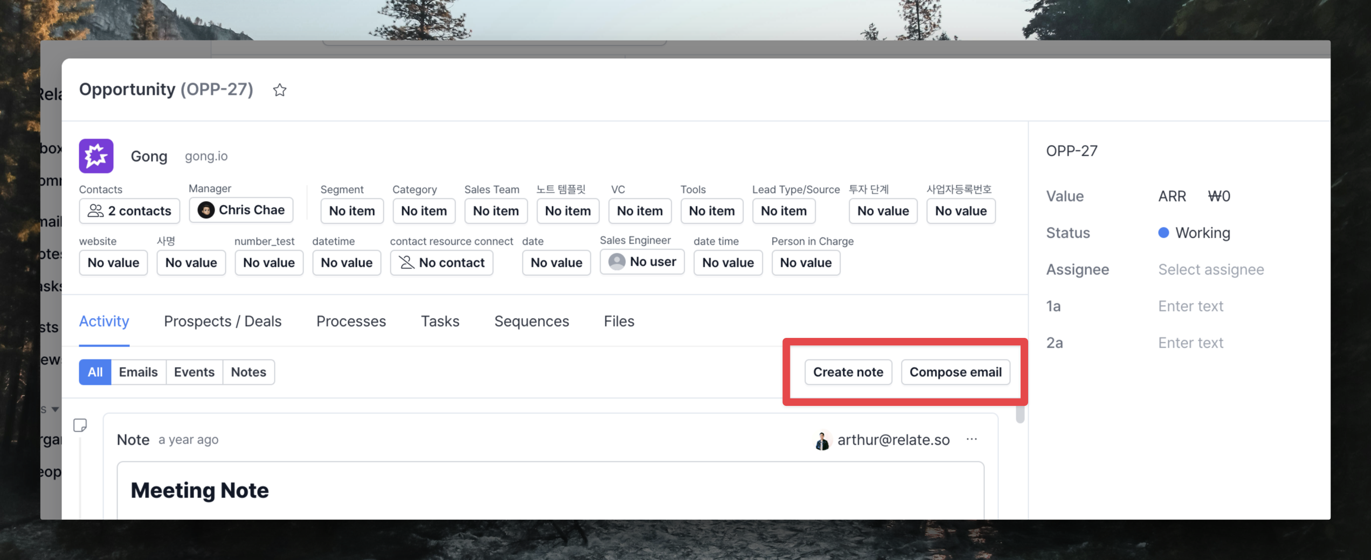Click the Compose email button
This screenshot has height=560, width=1371.
[955, 372]
